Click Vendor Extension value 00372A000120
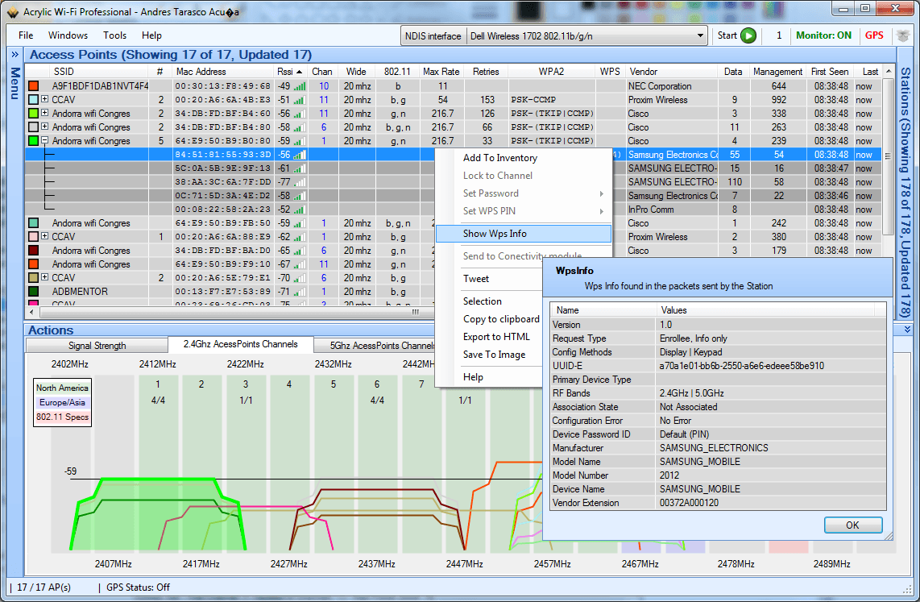The width and height of the screenshot is (920, 602). (689, 503)
